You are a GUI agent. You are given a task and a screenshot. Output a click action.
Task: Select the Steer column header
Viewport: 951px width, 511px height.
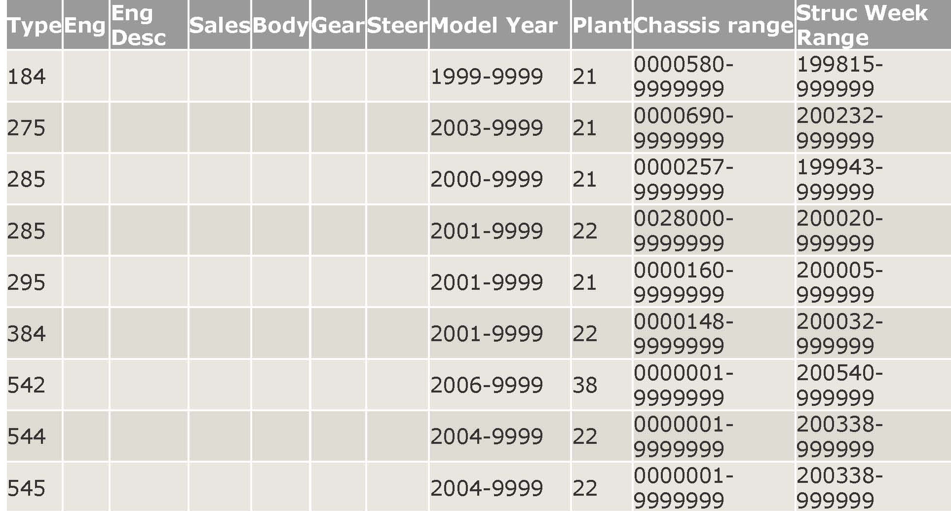click(x=397, y=25)
